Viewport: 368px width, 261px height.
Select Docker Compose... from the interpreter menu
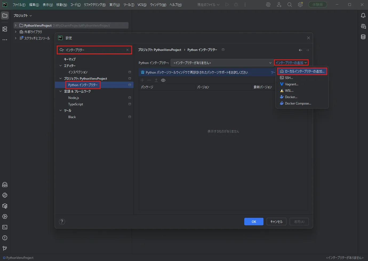pos(302,103)
